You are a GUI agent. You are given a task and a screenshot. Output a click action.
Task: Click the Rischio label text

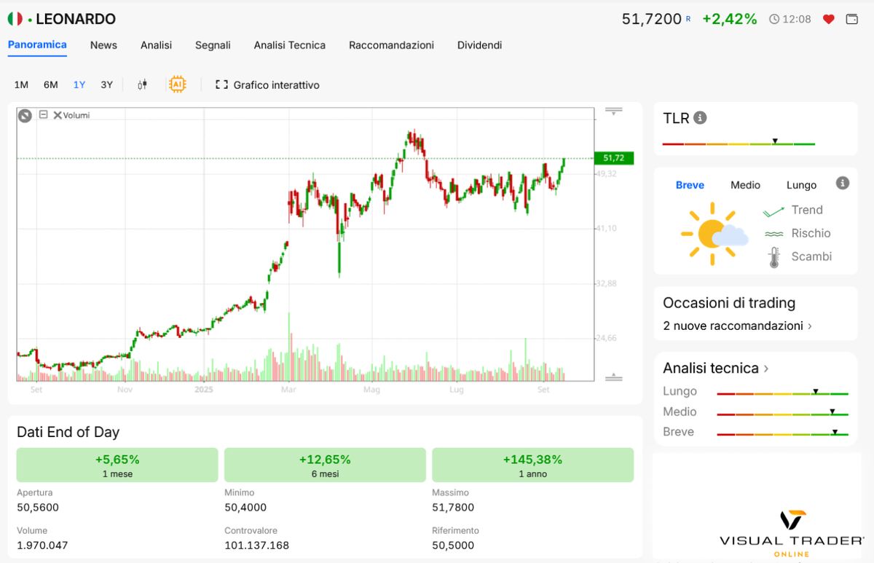click(811, 233)
